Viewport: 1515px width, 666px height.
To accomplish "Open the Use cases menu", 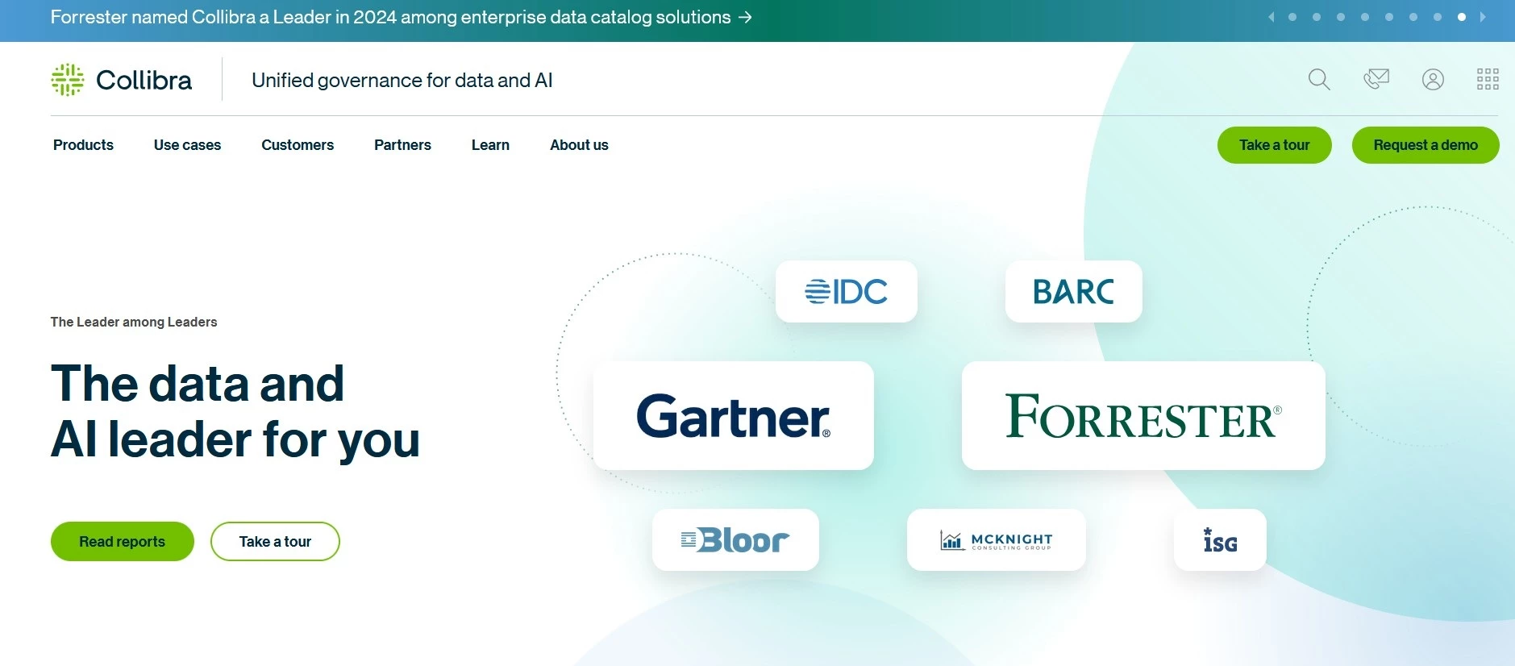I will (x=187, y=145).
